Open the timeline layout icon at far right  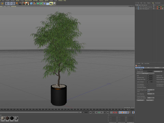click(x=133, y=112)
